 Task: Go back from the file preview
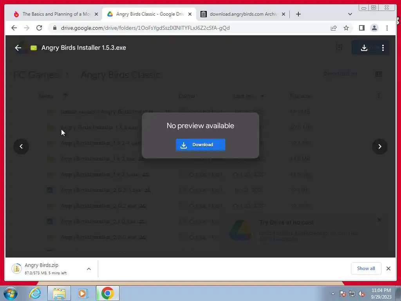tap(18, 47)
